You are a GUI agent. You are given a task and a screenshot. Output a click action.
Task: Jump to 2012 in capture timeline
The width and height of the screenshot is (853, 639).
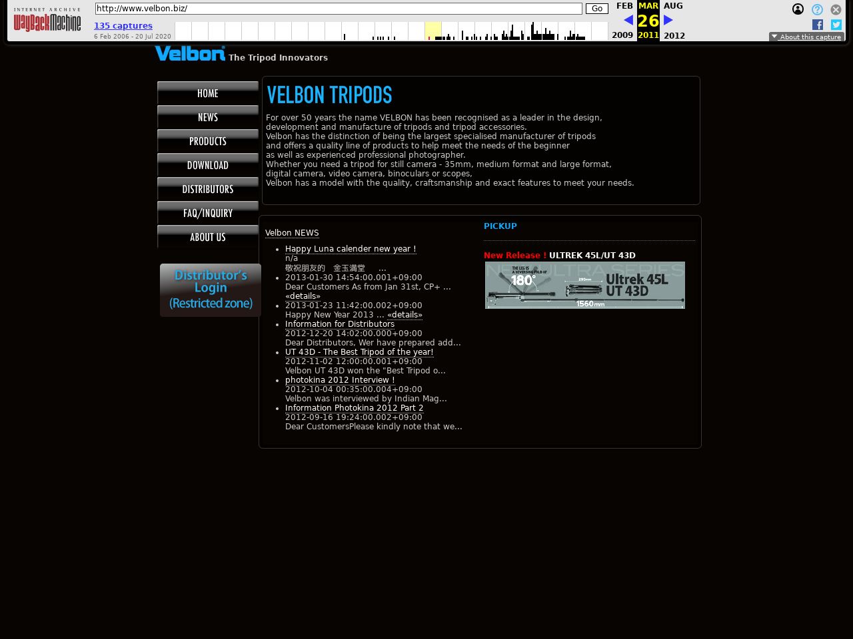click(674, 35)
